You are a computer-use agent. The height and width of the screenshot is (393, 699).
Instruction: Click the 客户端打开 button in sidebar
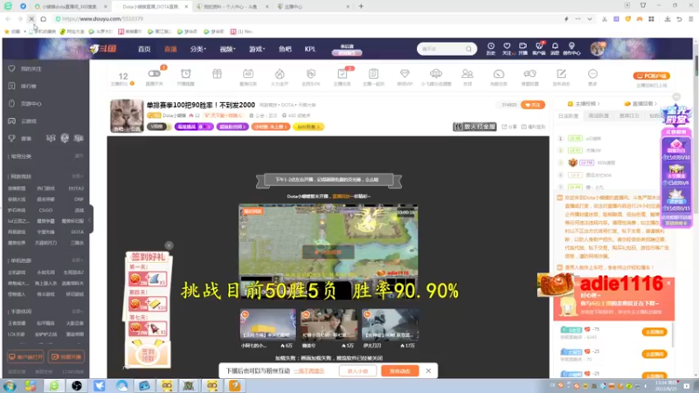(26, 357)
